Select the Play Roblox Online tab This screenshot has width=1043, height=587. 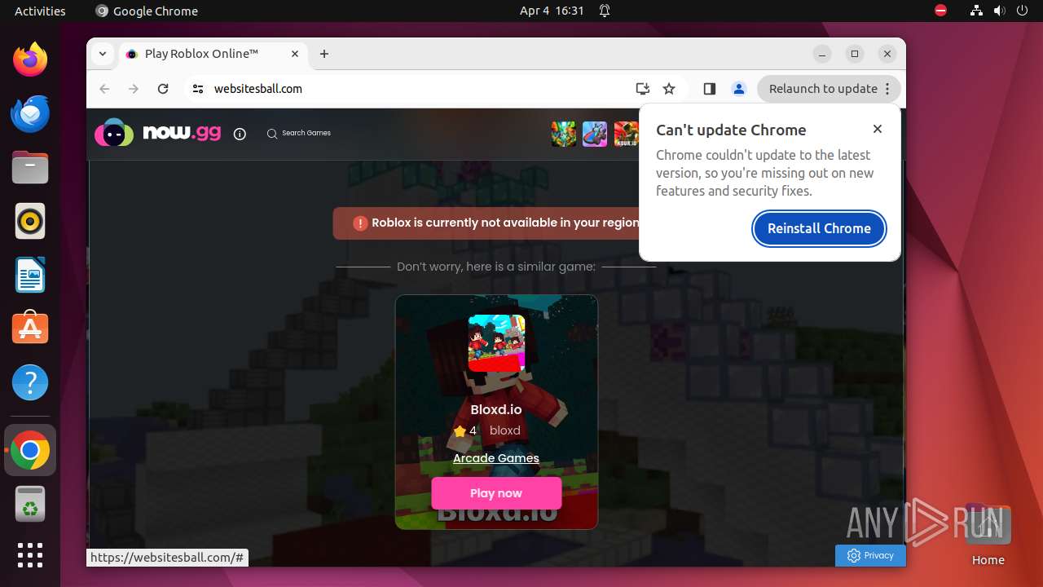213,54
